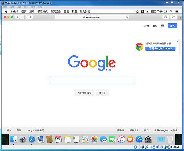Open the App Store icon in Dock
Viewport: 184px width, 151px height.
tap(139, 139)
